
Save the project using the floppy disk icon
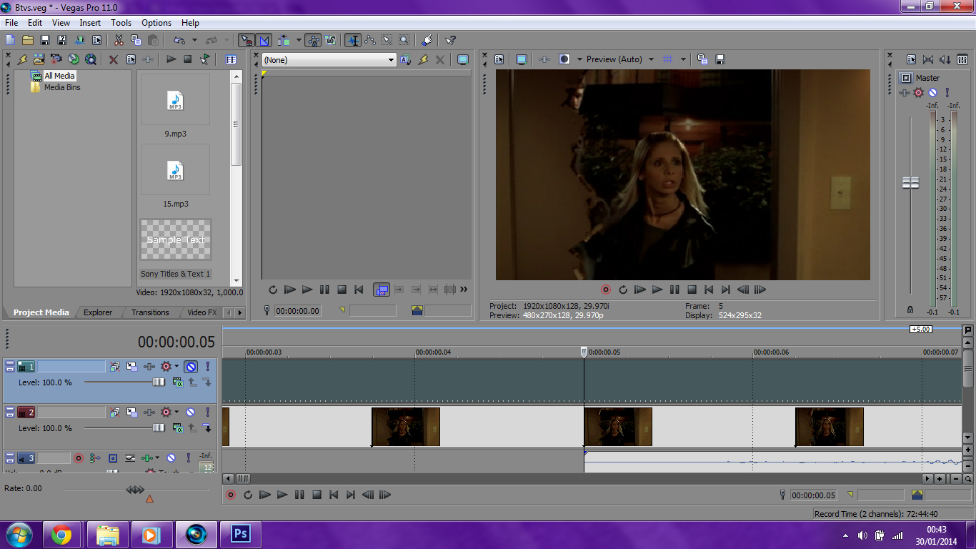44,40
